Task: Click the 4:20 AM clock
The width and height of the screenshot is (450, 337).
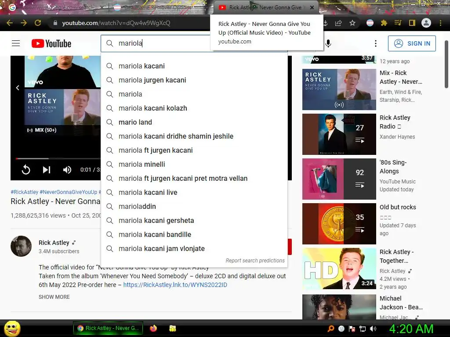Action: coord(411,329)
